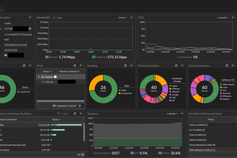Collapse the Custom IPsec group
Image resolution: width=237 pixels, height=158 pixels.
(39, 77)
